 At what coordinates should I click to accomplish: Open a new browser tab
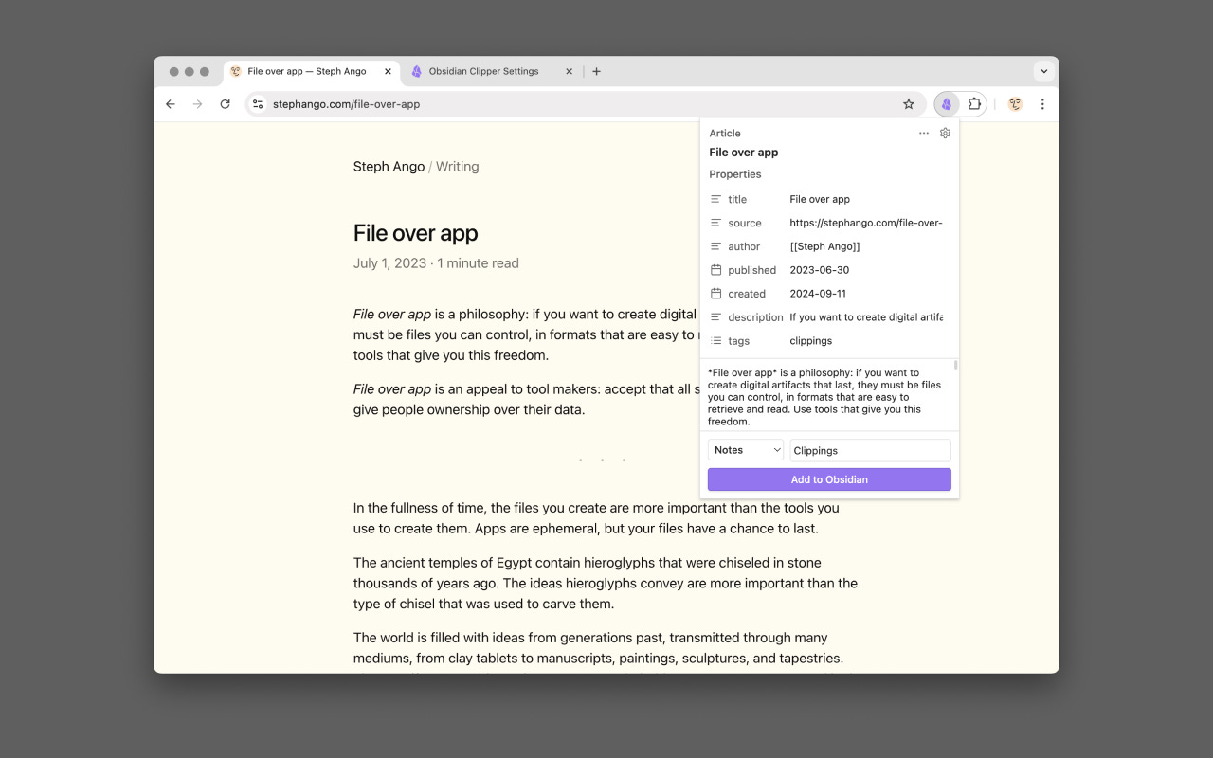(x=596, y=71)
